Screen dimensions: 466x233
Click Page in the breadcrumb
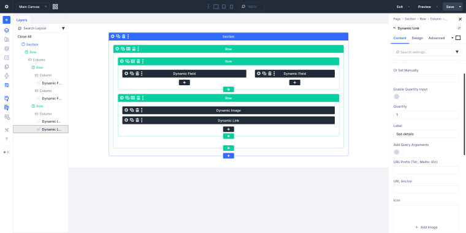397,19
